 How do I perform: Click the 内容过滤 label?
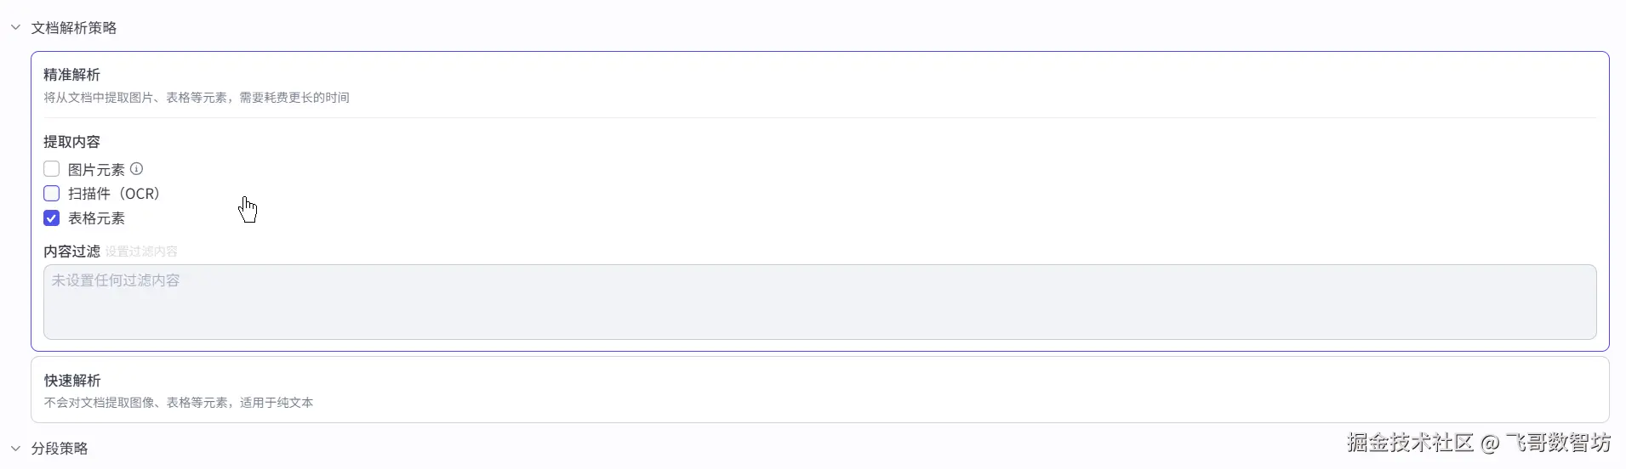click(72, 251)
